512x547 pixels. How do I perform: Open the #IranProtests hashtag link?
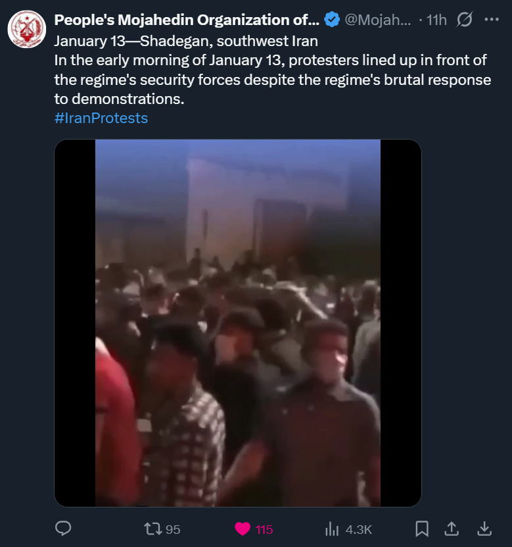coord(101,118)
